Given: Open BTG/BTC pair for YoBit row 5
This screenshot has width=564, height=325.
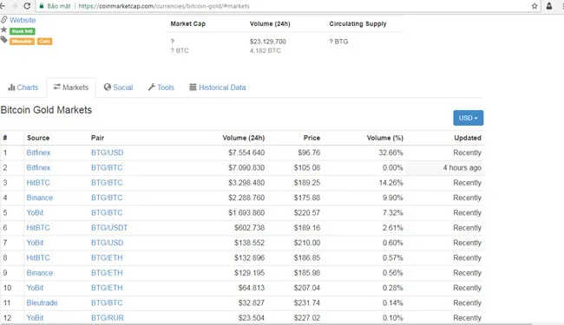Looking at the screenshot, I should click(107, 213).
